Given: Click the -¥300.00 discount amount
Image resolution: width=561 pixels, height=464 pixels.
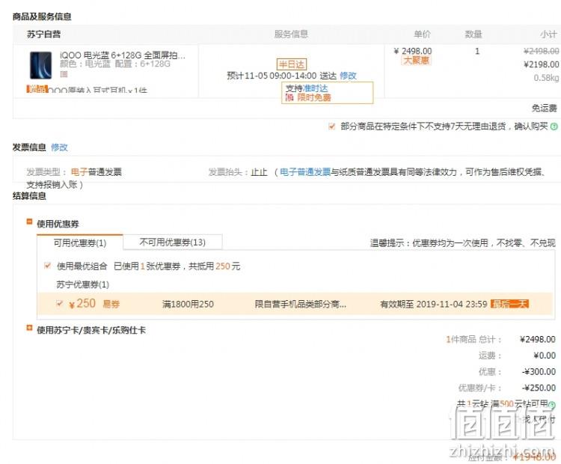Looking at the screenshot, I should coord(539,372).
